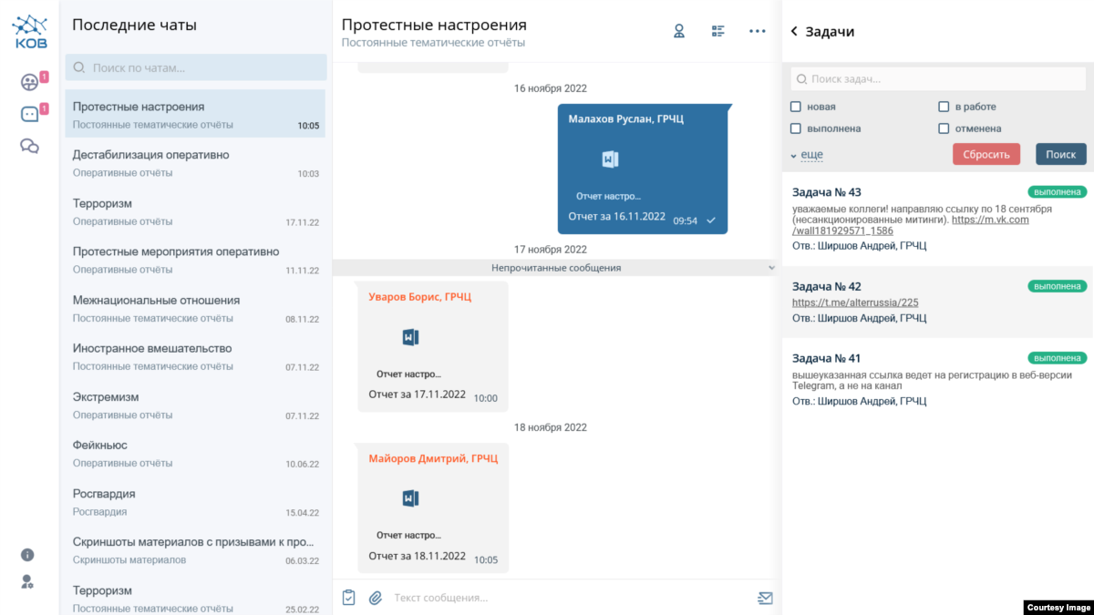Click the paperclip attach file icon

click(375, 598)
